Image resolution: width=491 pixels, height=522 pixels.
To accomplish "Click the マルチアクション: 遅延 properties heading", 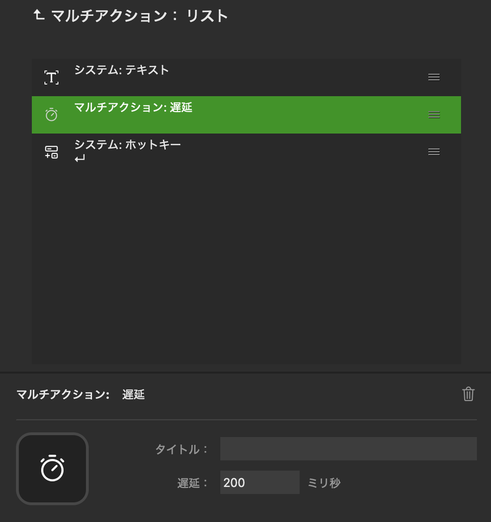I will point(80,395).
